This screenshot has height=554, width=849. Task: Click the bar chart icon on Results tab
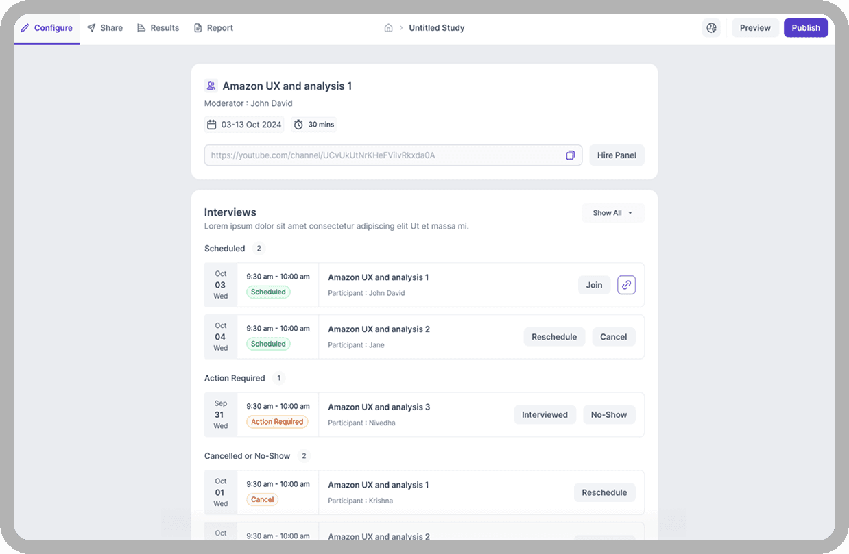(x=141, y=28)
